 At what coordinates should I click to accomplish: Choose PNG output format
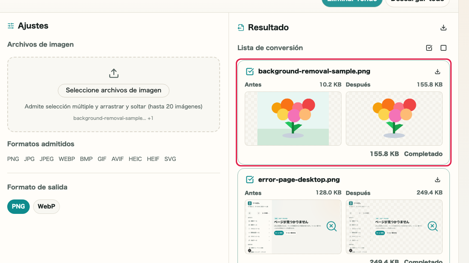coord(18,206)
